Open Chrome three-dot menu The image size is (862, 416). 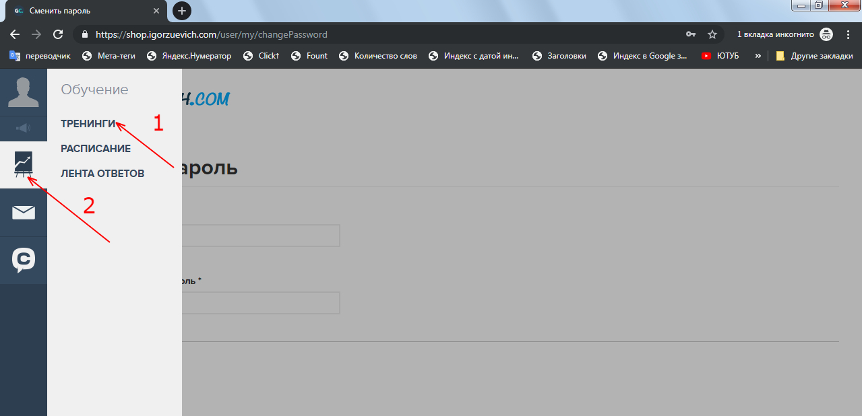click(848, 34)
